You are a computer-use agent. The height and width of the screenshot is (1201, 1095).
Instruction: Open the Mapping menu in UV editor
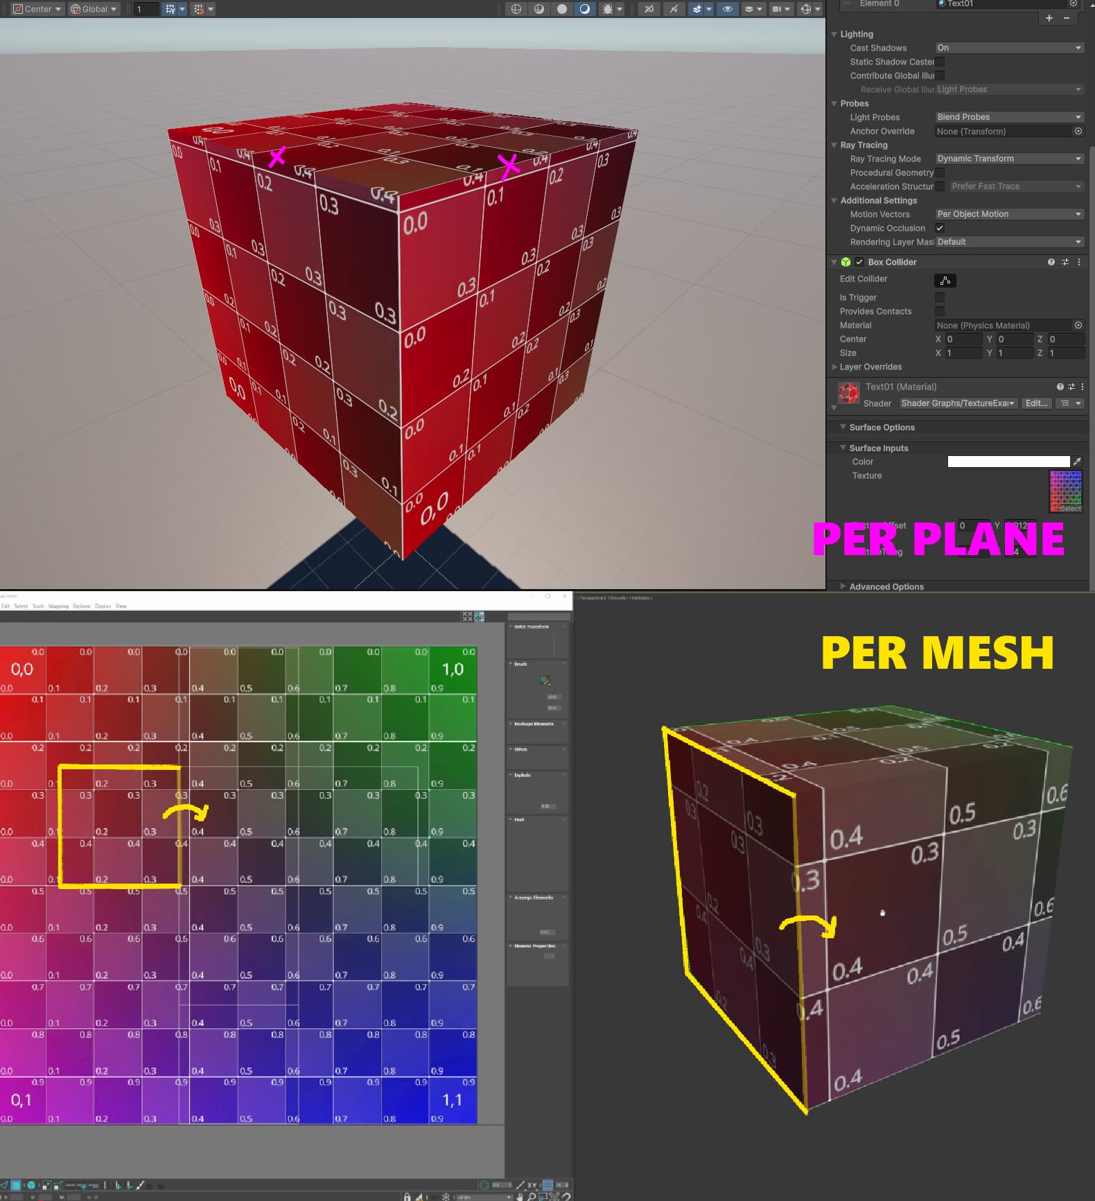point(58,606)
